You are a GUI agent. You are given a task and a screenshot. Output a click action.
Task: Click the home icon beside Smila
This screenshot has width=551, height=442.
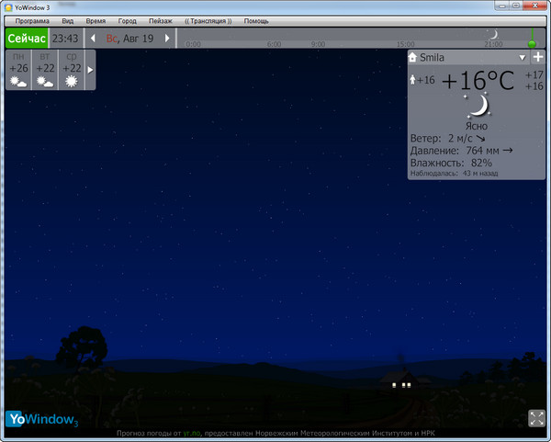tap(414, 57)
